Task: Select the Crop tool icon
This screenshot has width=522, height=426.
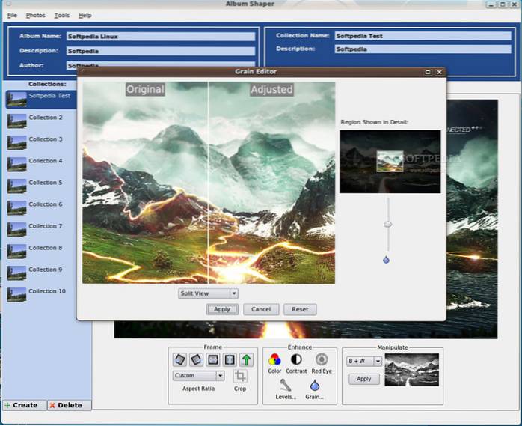Action: click(240, 377)
